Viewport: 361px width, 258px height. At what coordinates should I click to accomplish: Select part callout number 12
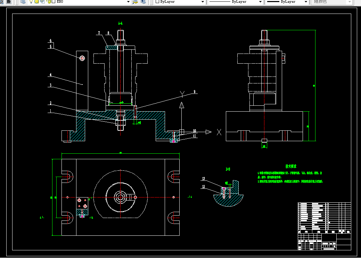tap(204, 187)
